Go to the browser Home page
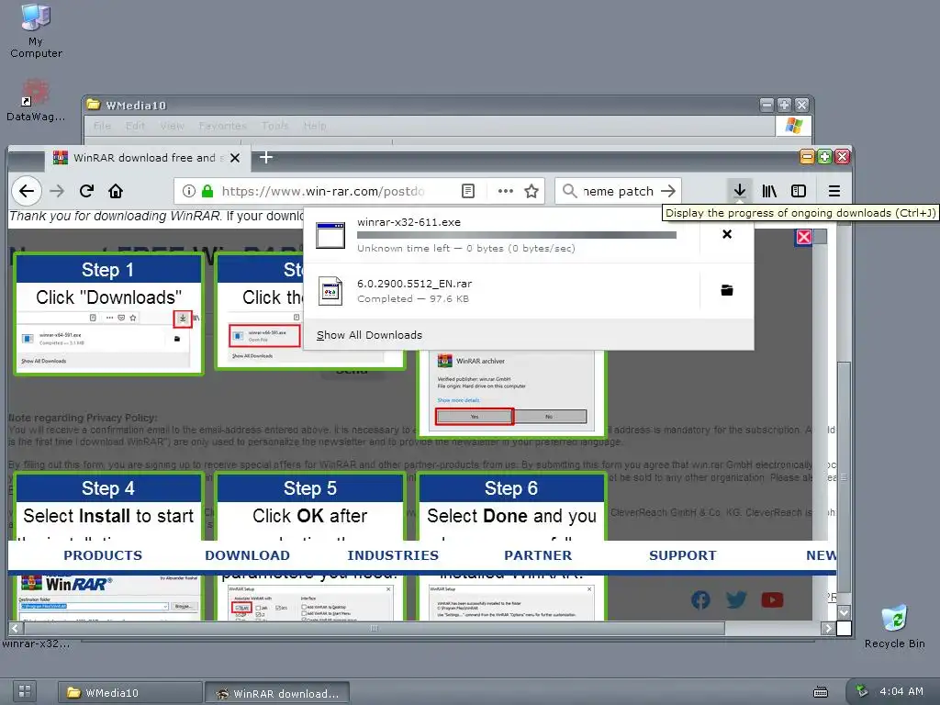The image size is (940, 705). 116,191
